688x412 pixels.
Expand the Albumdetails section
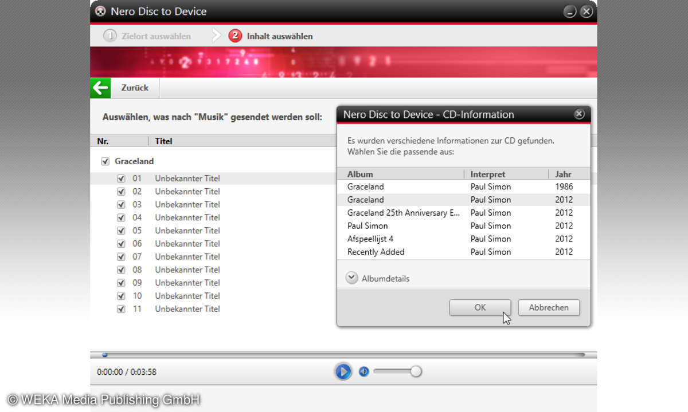[x=351, y=278]
